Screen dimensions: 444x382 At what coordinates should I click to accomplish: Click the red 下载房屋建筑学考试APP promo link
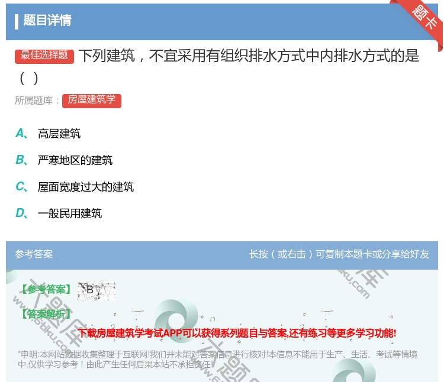click(x=237, y=333)
